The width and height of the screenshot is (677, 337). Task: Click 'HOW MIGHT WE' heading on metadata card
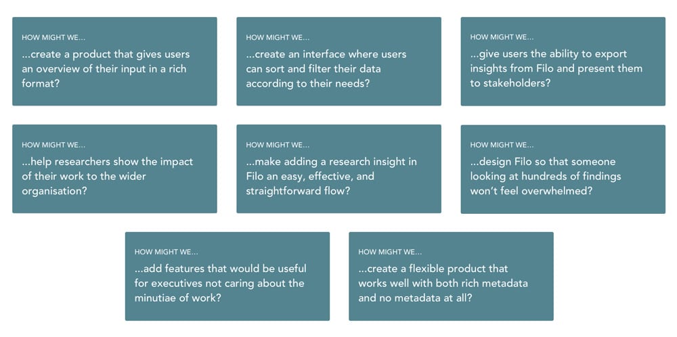(x=391, y=252)
